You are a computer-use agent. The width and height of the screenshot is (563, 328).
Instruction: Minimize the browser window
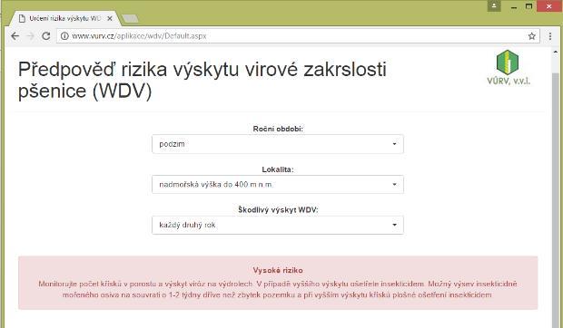click(514, 6)
